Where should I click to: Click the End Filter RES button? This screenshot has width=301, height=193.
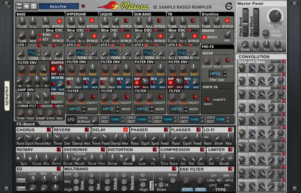point(200,189)
